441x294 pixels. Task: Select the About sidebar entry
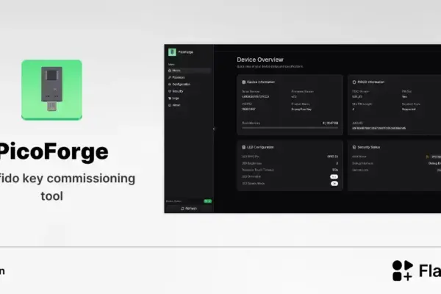(x=189, y=105)
